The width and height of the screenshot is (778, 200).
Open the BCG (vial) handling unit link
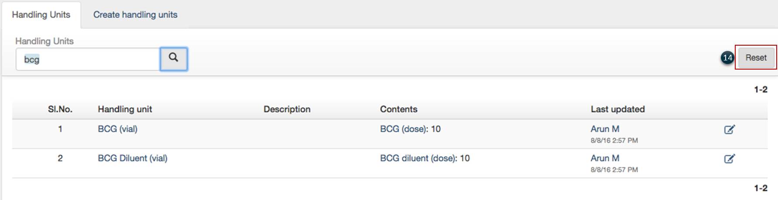click(x=117, y=129)
